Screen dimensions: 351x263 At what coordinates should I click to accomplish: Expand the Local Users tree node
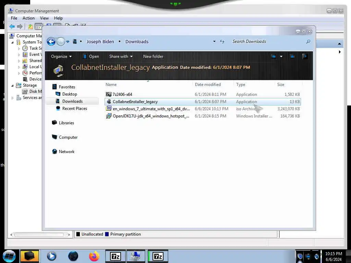(x=19, y=67)
